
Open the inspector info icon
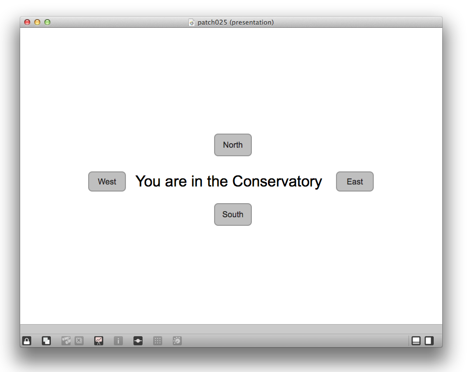tap(118, 341)
